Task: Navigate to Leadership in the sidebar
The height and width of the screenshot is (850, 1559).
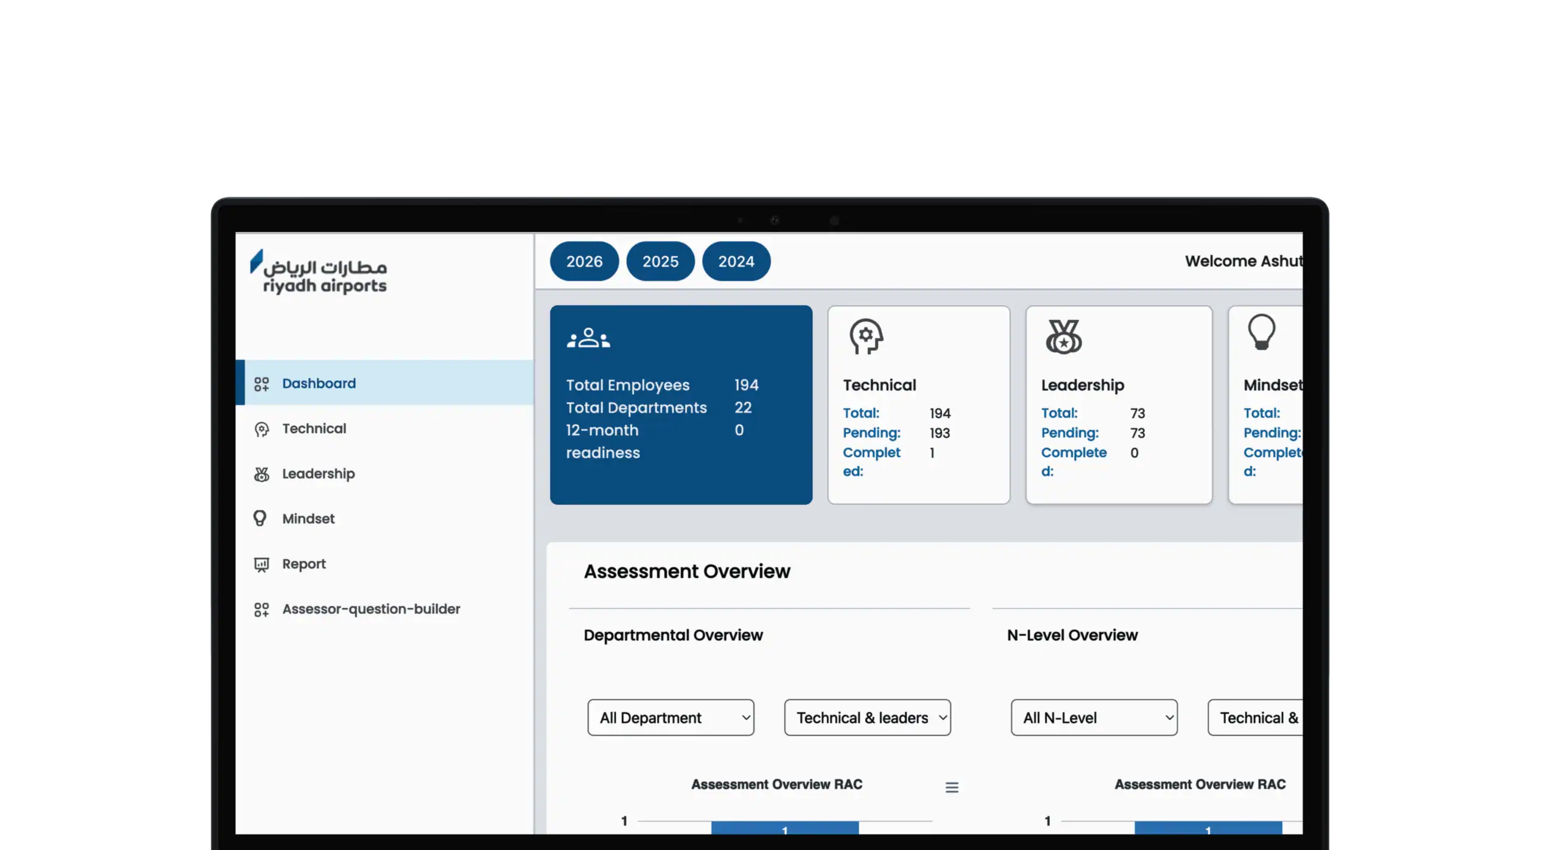Action: (x=384, y=473)
